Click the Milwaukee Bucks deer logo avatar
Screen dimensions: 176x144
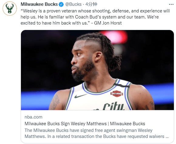[10, 8]
